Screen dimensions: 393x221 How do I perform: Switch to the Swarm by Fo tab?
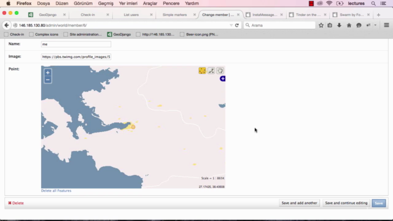point(351,15)
